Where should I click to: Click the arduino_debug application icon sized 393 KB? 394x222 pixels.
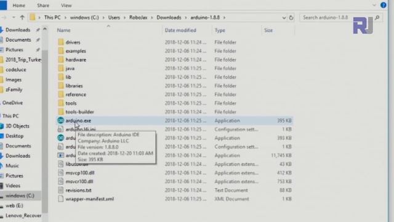[x=60, y=138]
